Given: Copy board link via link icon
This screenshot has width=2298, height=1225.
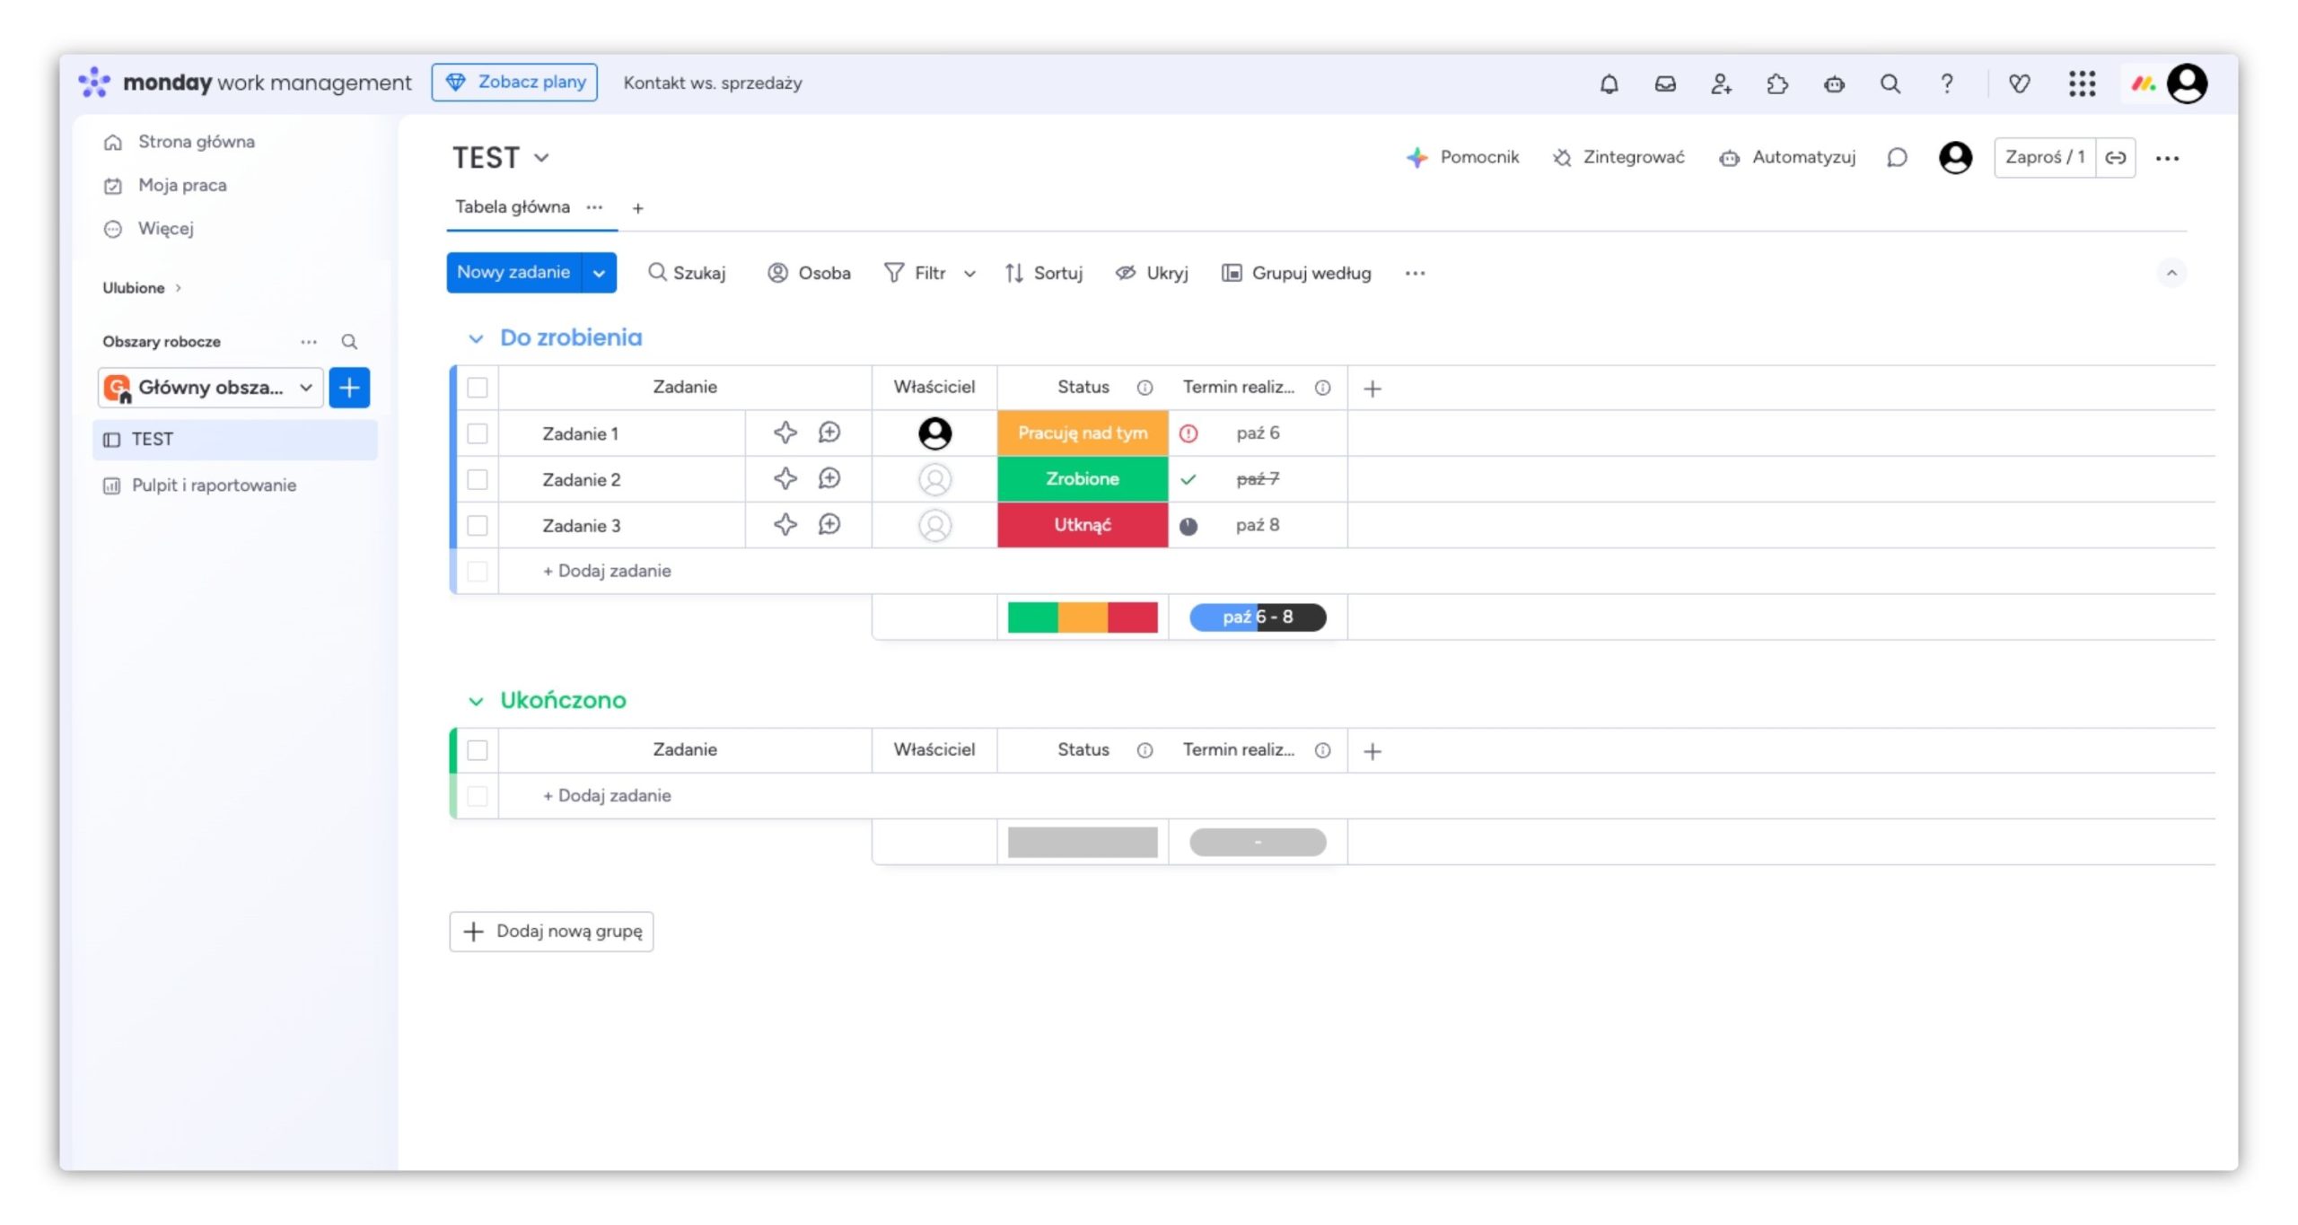Looking at the screenshot, I should pyautogui.click(x=2116, y=158).
